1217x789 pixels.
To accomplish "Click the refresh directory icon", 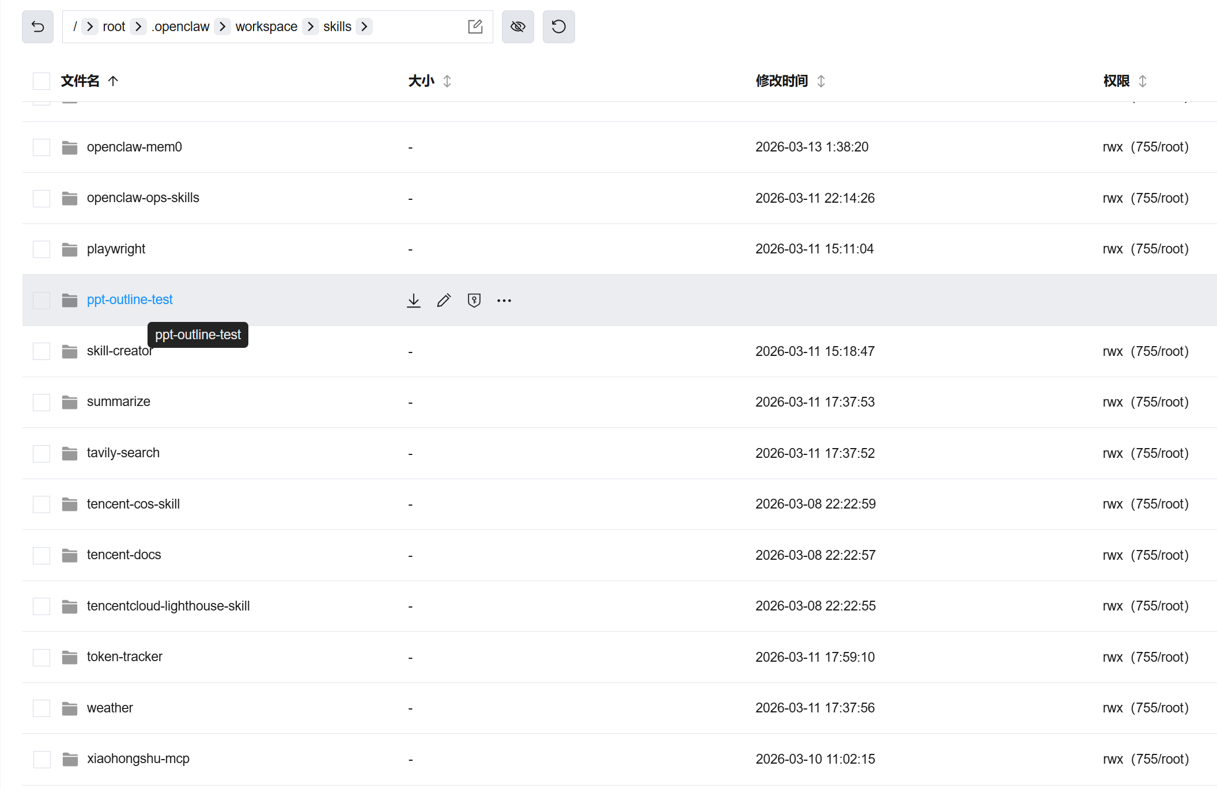I will tap(558, 26).
